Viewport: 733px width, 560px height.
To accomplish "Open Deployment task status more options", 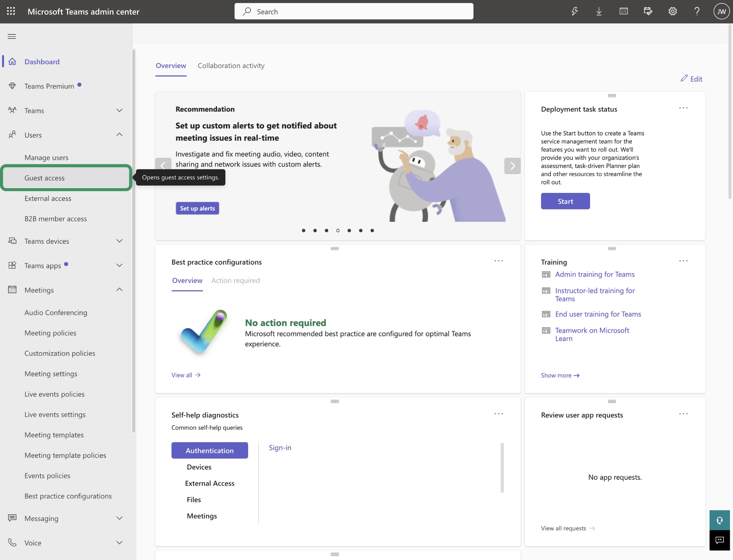I will coord(684,108).
